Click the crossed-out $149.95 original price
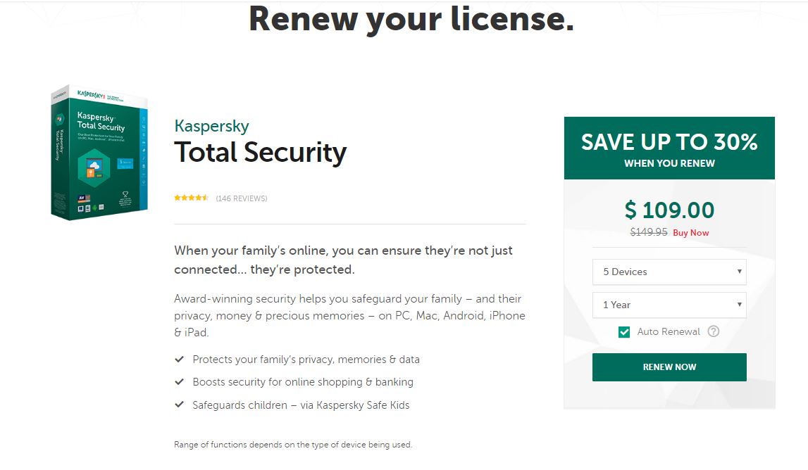808x470 pixels. coord(649,232)
